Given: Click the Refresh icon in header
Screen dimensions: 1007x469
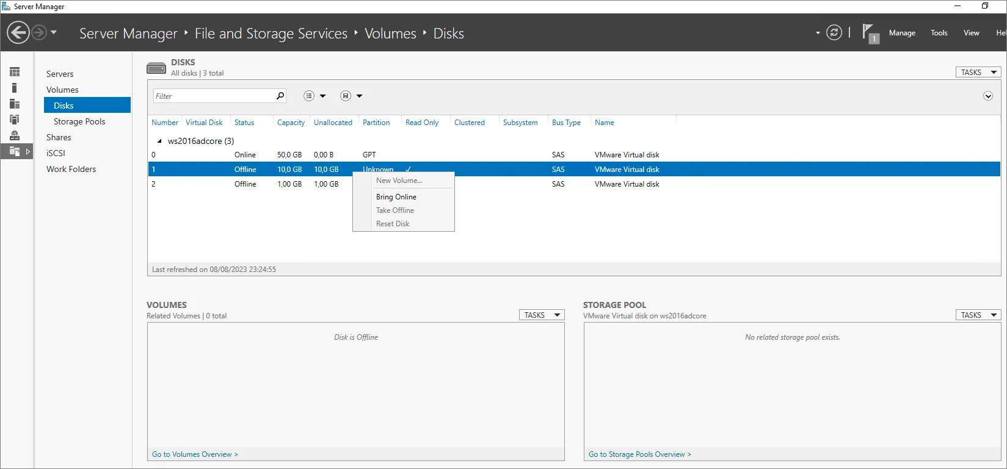Looking at the screenshot, I should point(834,32).
